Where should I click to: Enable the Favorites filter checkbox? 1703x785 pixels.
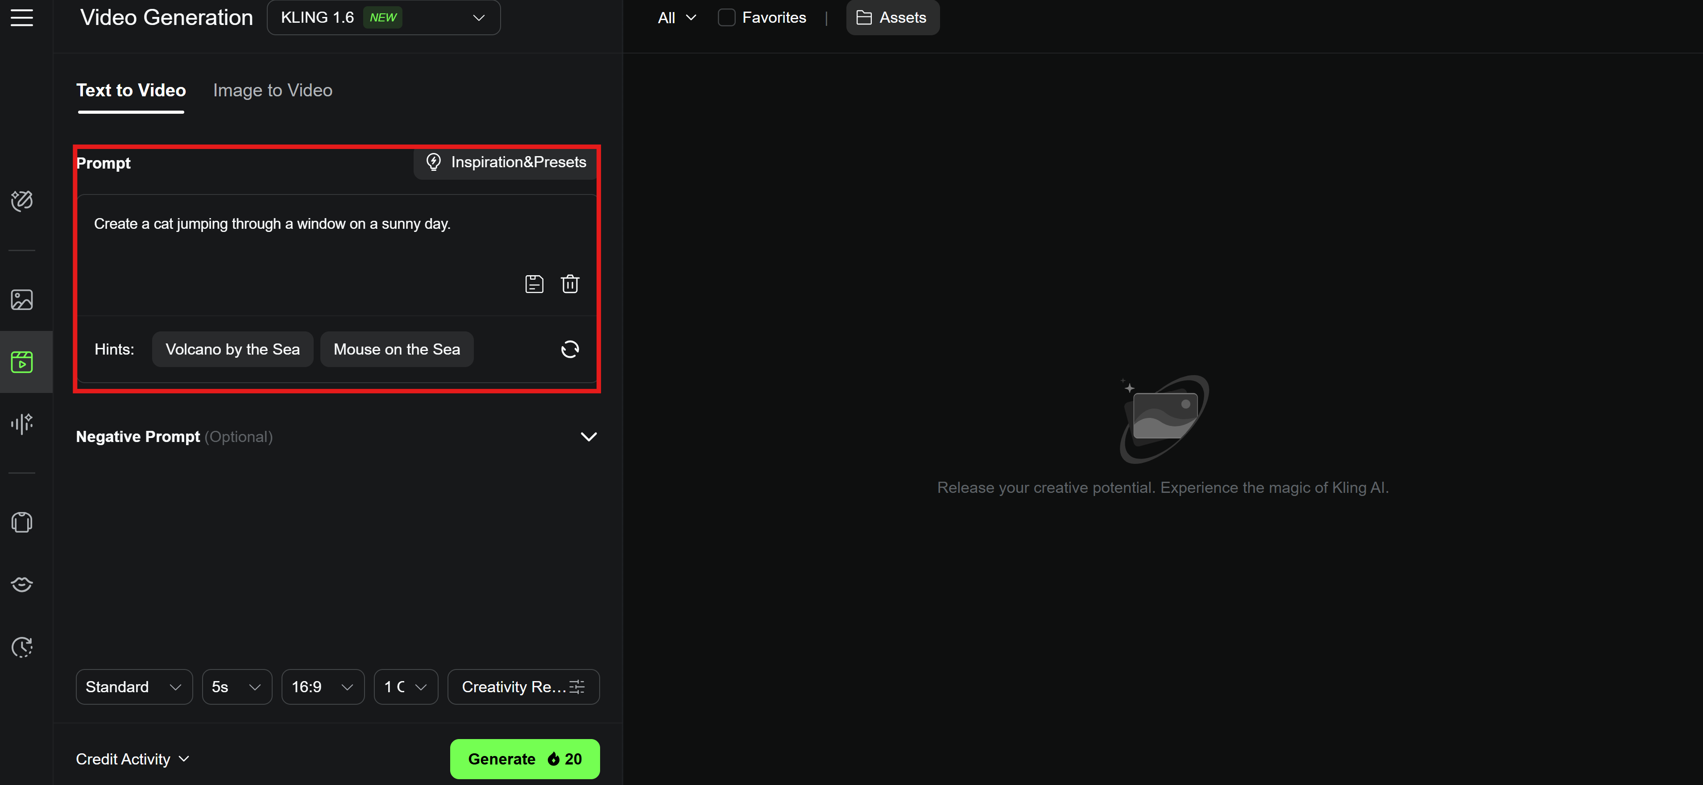pyautogui.click(x=726, y=17)
